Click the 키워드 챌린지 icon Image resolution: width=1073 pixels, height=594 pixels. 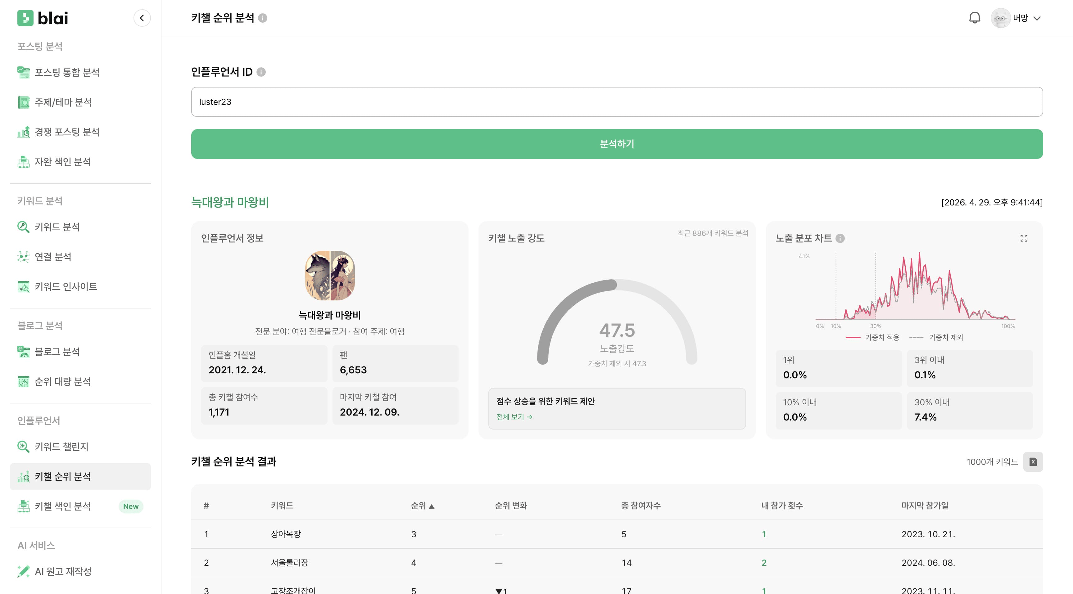pos(23,447)
